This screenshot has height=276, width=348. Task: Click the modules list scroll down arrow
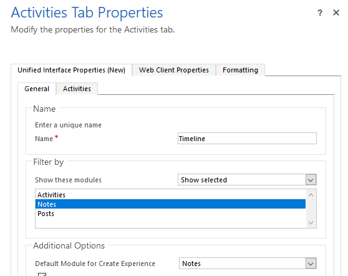[311, 222]
